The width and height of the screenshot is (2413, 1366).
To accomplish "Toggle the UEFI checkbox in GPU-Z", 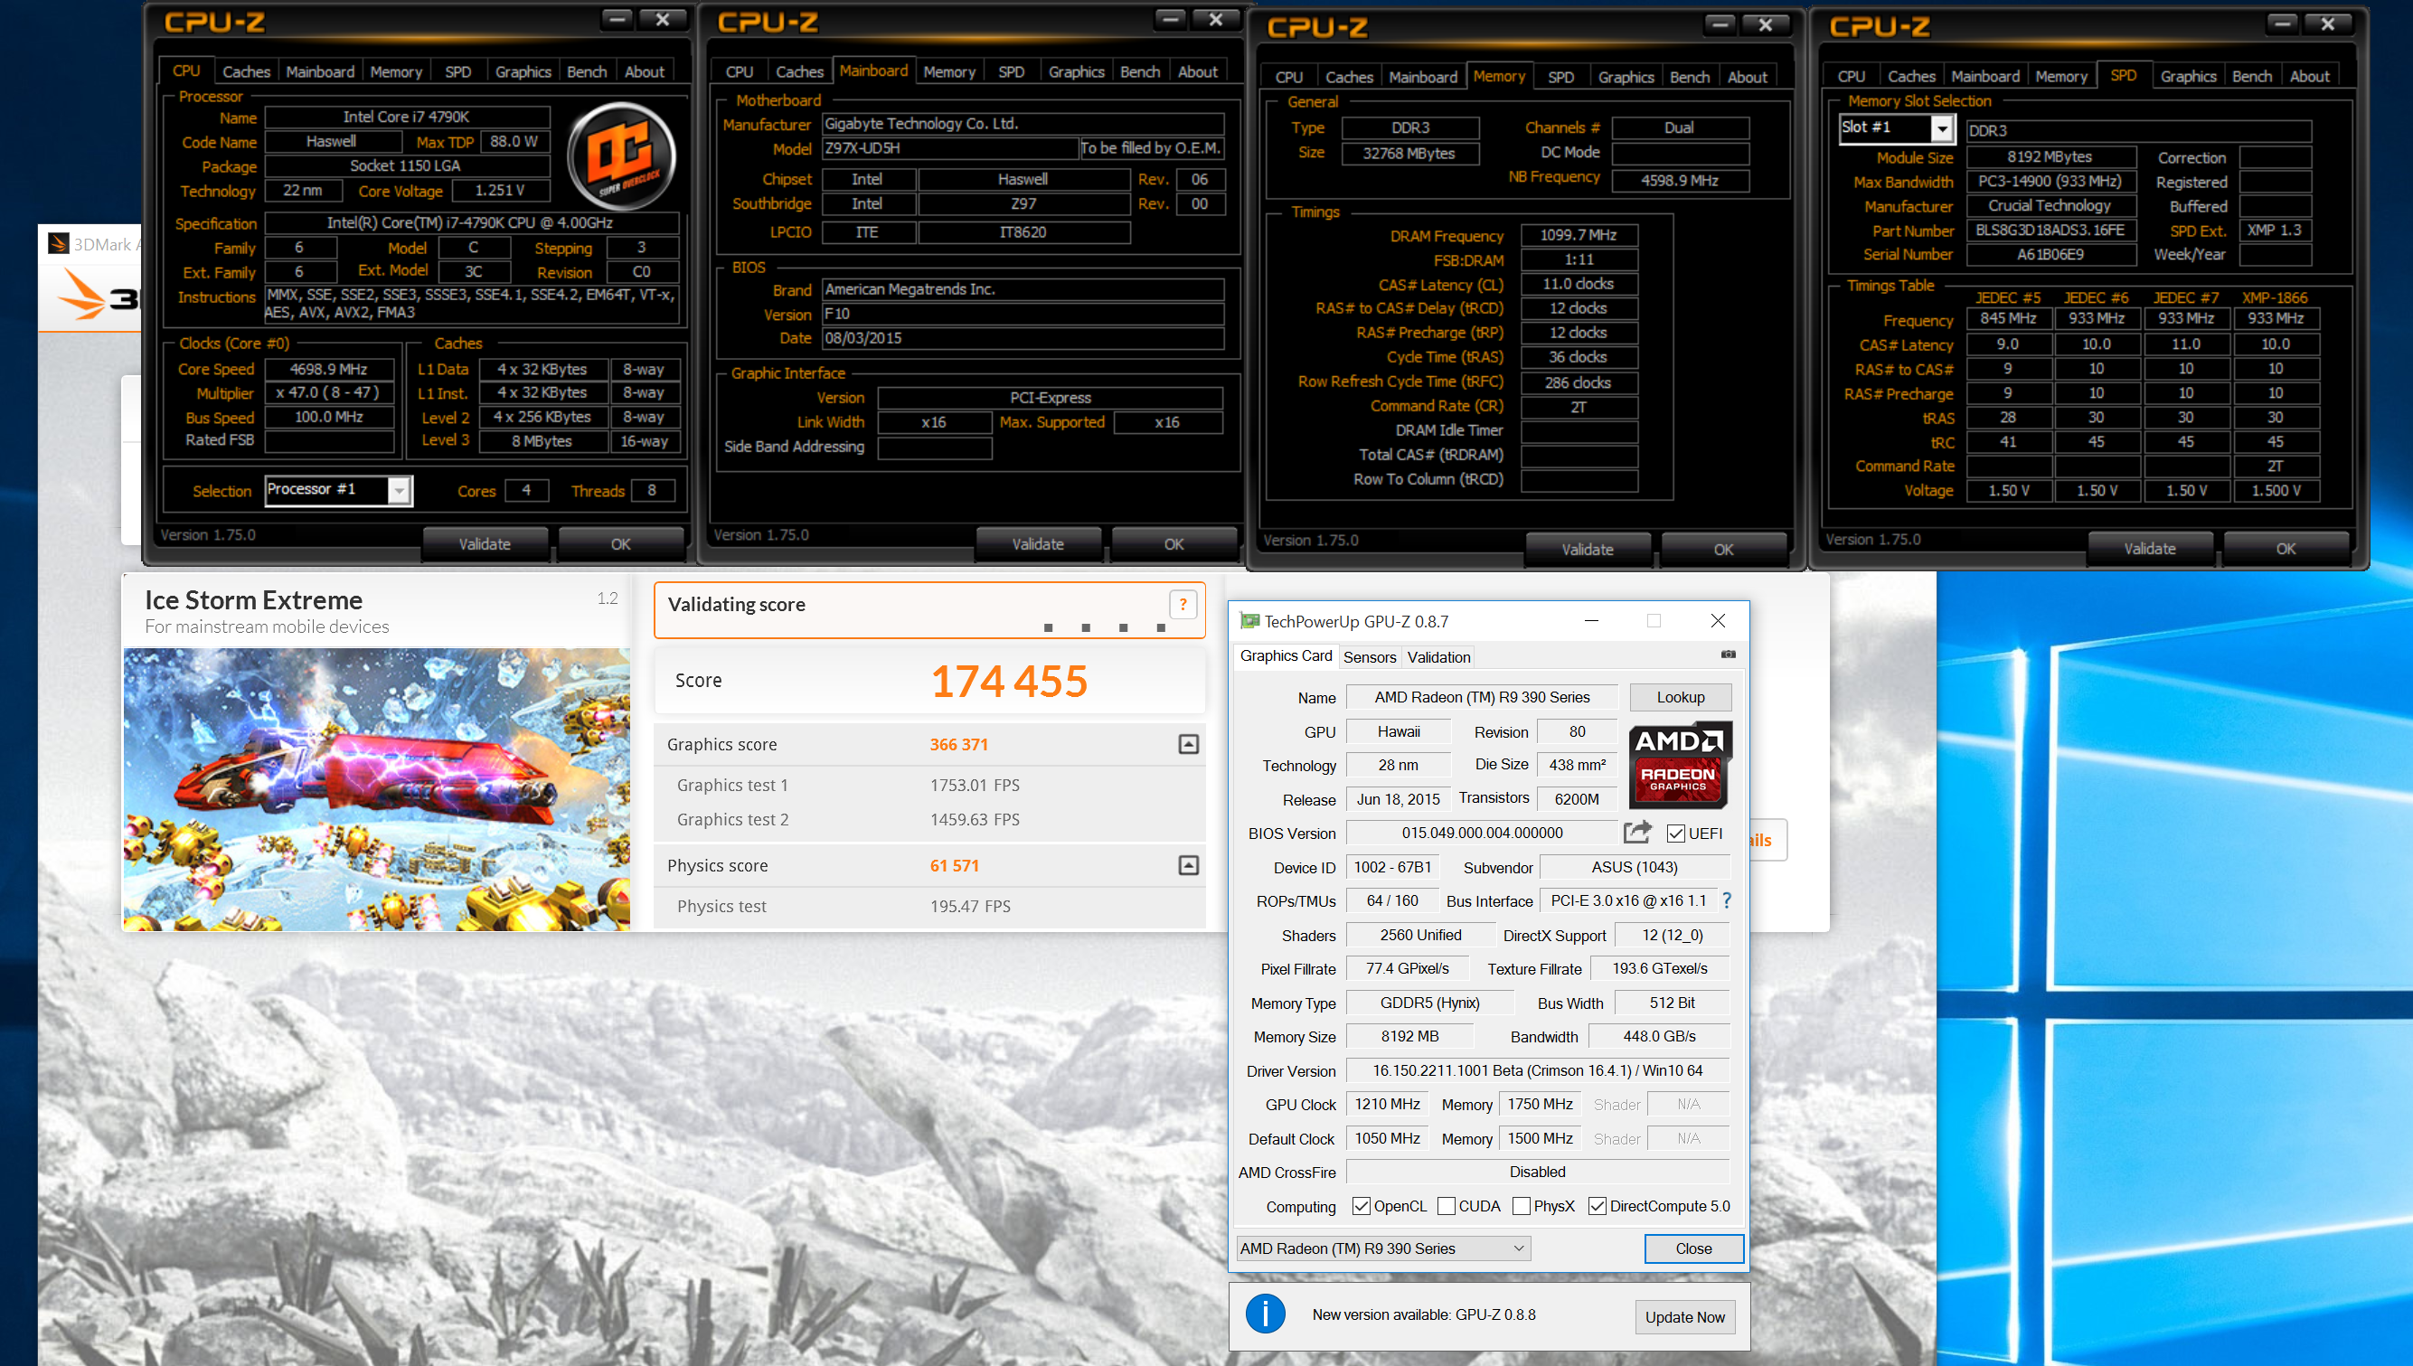I will [1675, 834].
